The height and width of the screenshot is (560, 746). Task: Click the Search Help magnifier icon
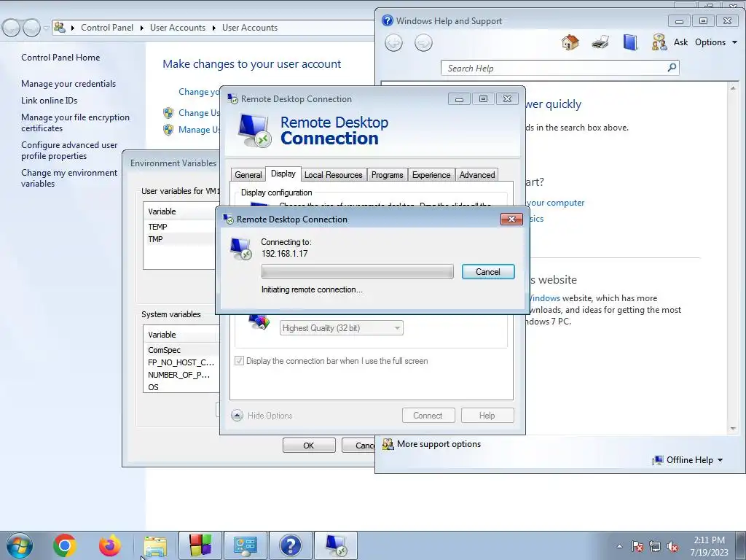(x=672, y=68)
